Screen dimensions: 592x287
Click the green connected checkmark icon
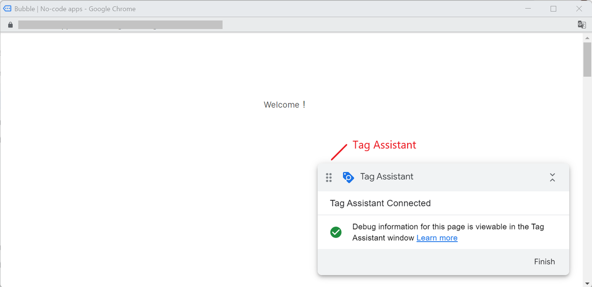pyautogui.click(x=336, y=232)
